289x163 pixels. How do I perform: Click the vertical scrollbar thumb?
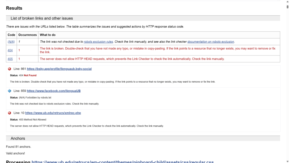click(287, 7)
